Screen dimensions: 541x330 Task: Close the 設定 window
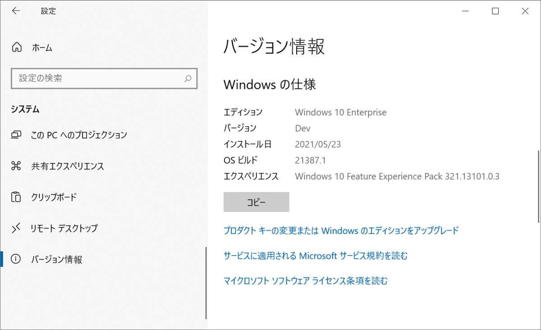[525, 11]
